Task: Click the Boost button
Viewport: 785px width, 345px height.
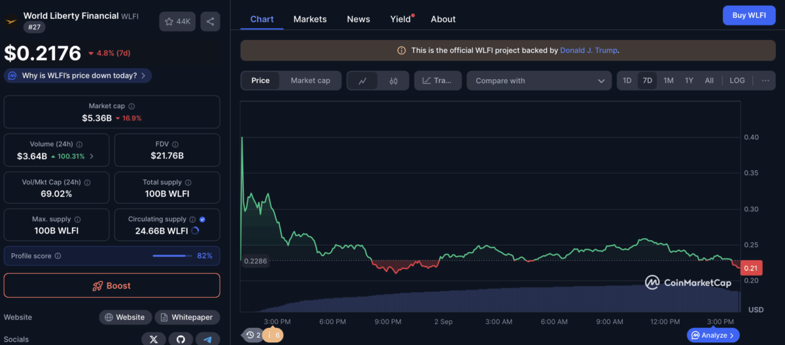Action: [112, 285]
